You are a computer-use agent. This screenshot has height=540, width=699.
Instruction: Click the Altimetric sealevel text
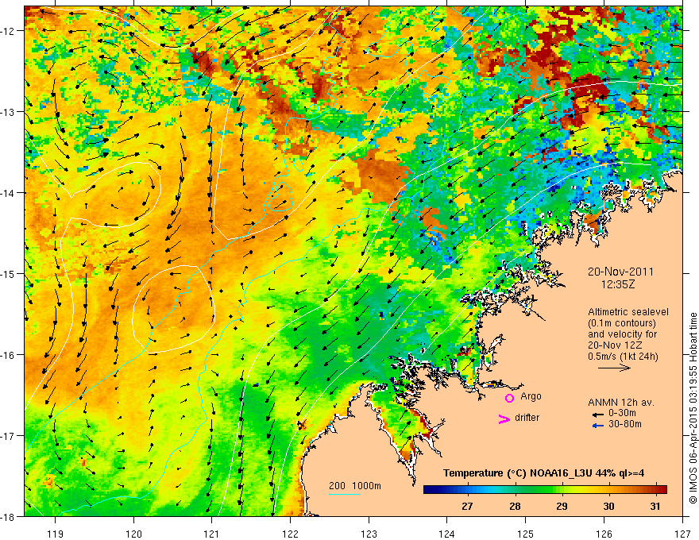coord(628,312)
